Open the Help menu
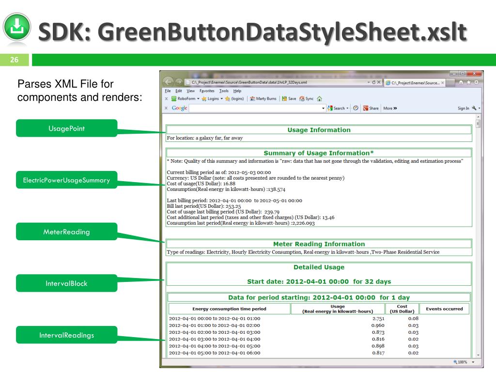Viewport: 496px width, 372px height. (237, 91)
